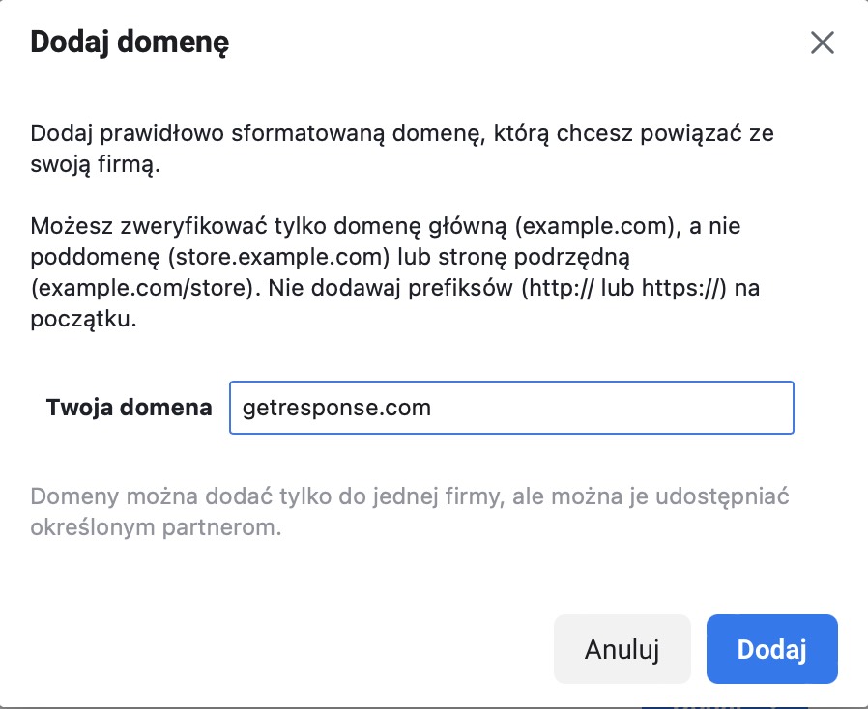Viewport: 868px width, 709px height.
Task: Confirm with the blue Dodaj button
Action: (771, 649)
